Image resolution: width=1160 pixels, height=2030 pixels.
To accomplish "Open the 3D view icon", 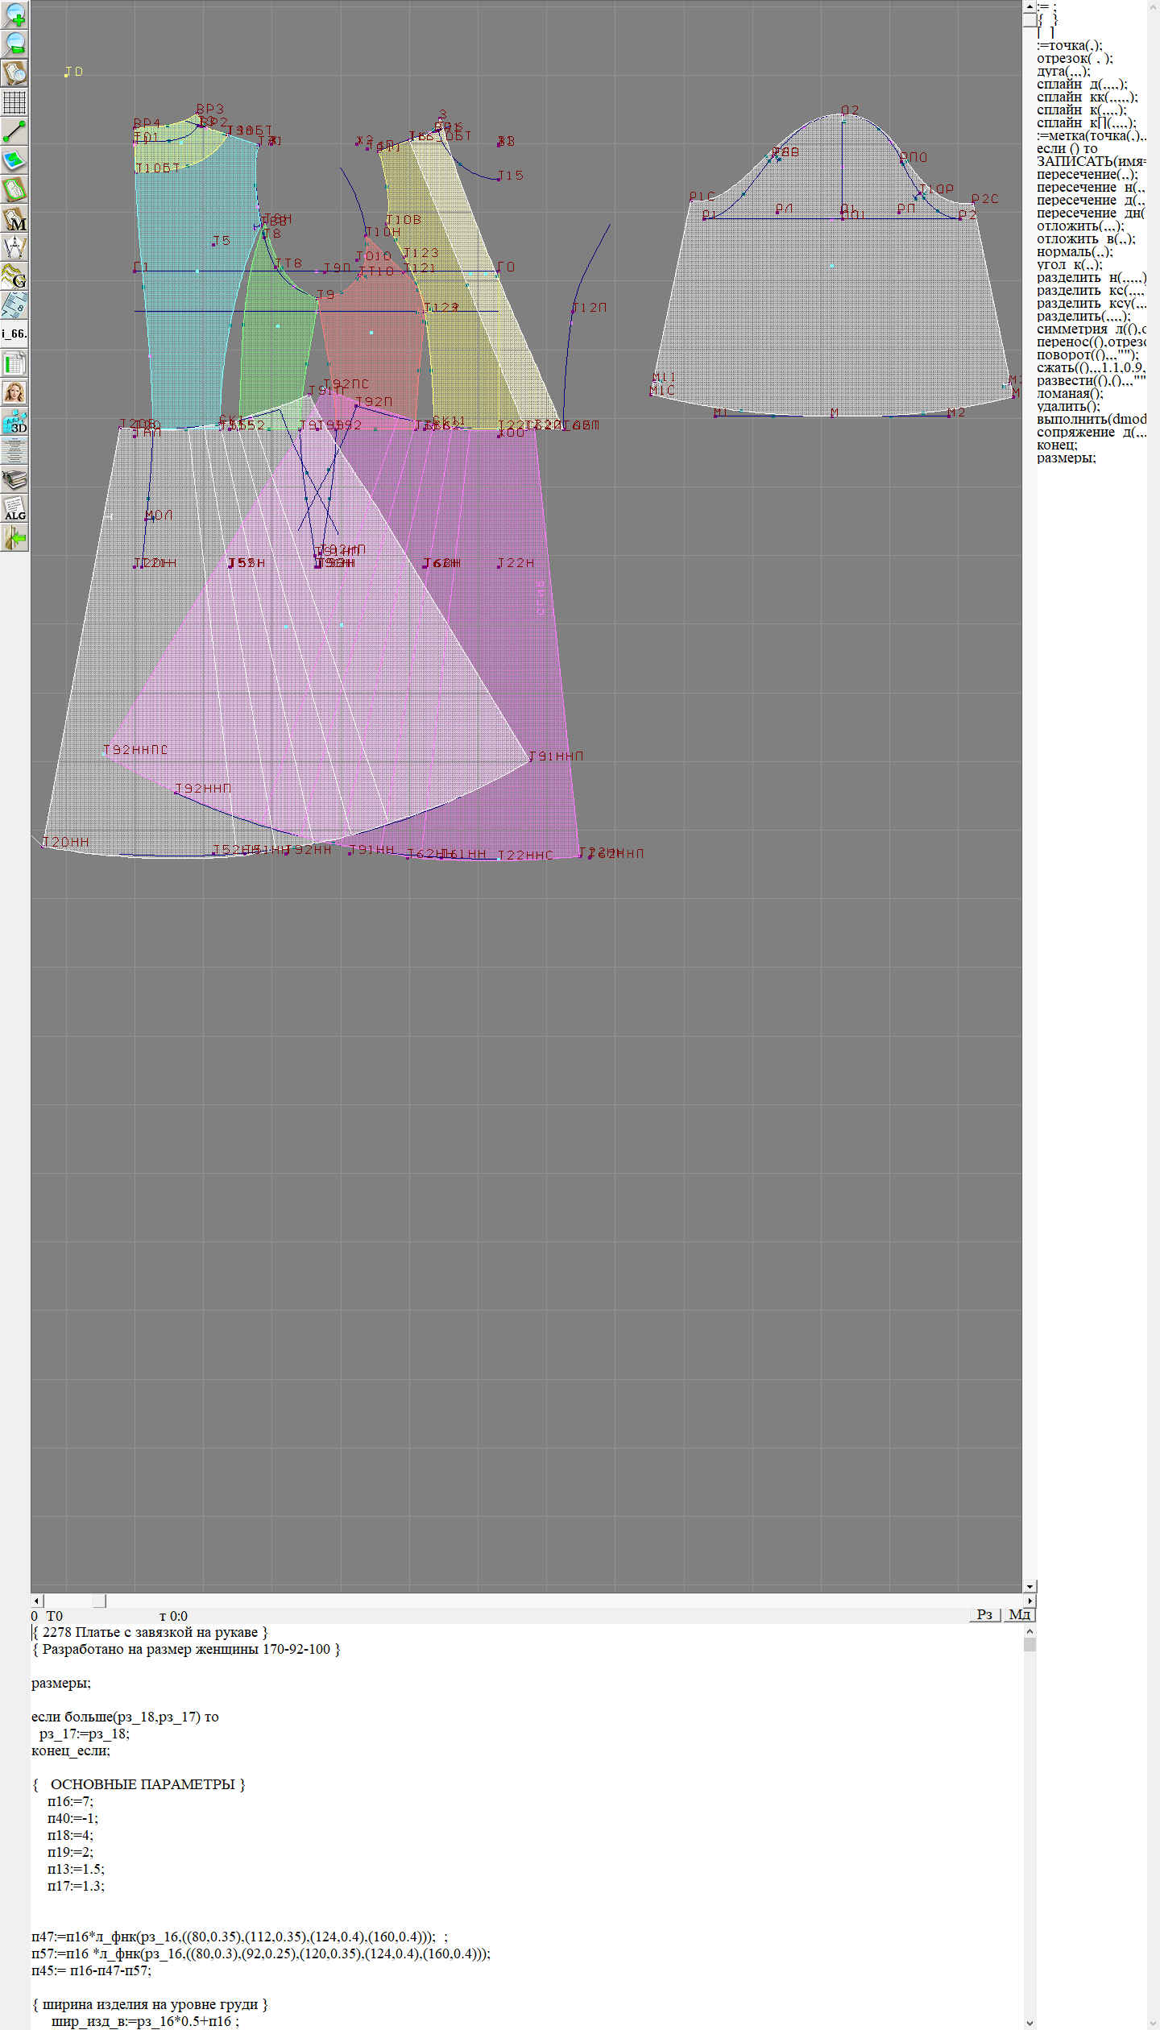I will [x=14, y=421].
